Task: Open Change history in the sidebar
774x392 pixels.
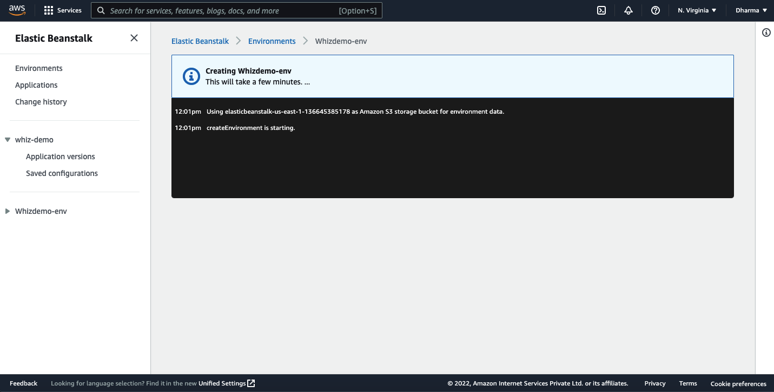Action: (41, 102)
